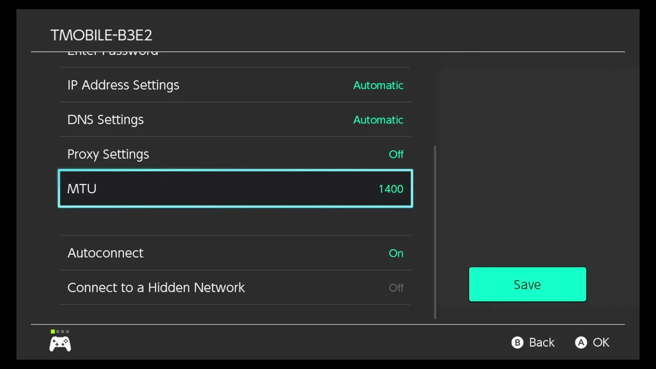The height and width of the screenshot is (369, 656).
Task: Click the Back label
Action: coord(541,342)
